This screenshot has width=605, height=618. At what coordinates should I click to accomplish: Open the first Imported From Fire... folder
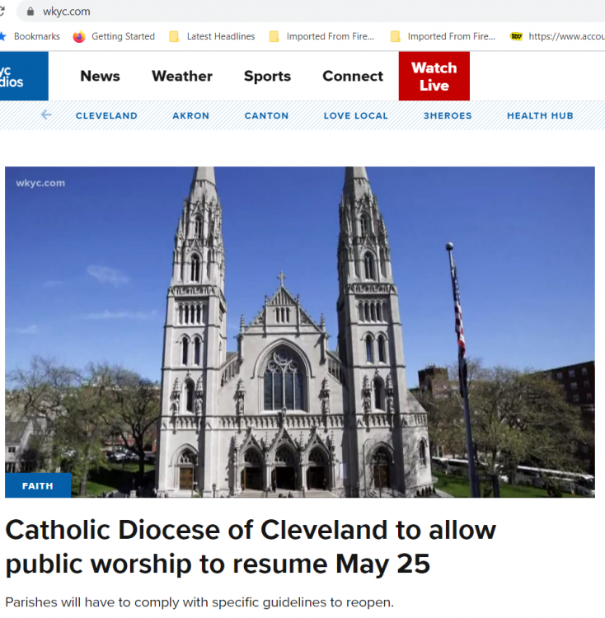(321, 36)
